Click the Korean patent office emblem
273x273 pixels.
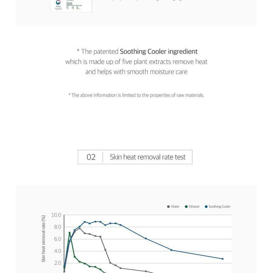(x=58, y=3)
